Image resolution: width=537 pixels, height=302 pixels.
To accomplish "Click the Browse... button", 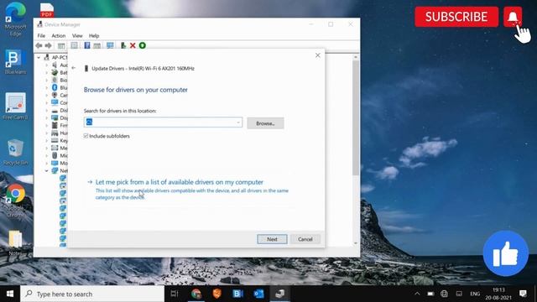I will pyautogui.click(x=265, y=123).
